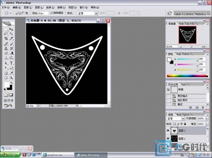Jump to ImageReady from toolbox bottom
The height and width of the screenshot is (158, 212).
point(8,105)
